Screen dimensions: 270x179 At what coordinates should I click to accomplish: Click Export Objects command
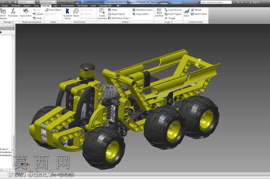116,14
